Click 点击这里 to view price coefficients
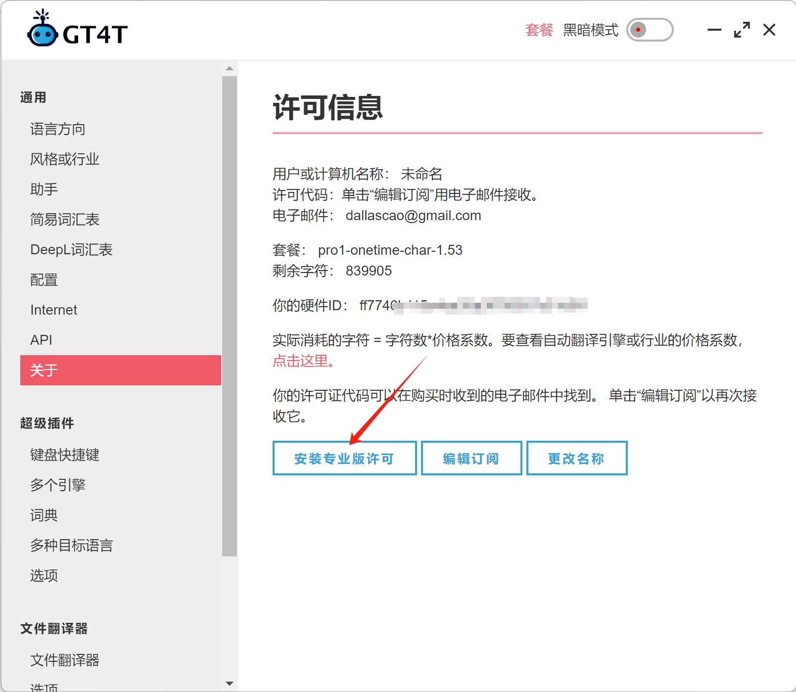This screenshot has height=692, width=796. click(301, 361)
